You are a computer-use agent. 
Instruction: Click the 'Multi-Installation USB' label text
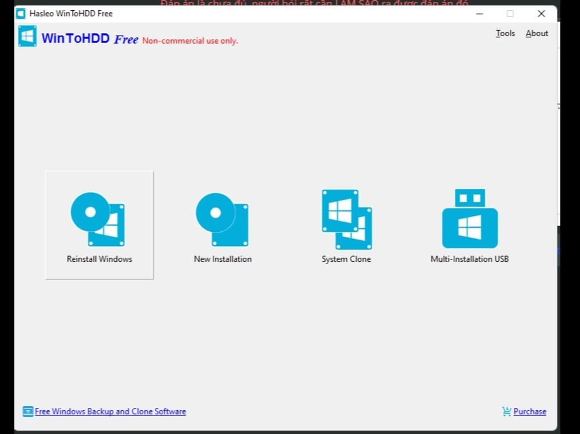coord(470,259)
